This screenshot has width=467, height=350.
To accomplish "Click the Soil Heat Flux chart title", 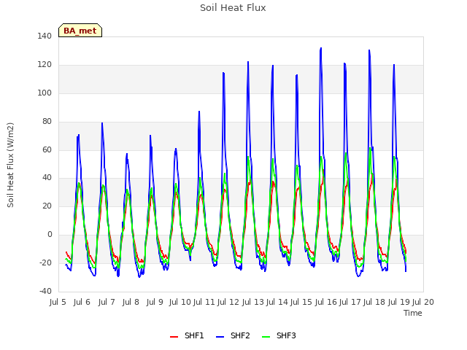I will click(x=233, y=7).
